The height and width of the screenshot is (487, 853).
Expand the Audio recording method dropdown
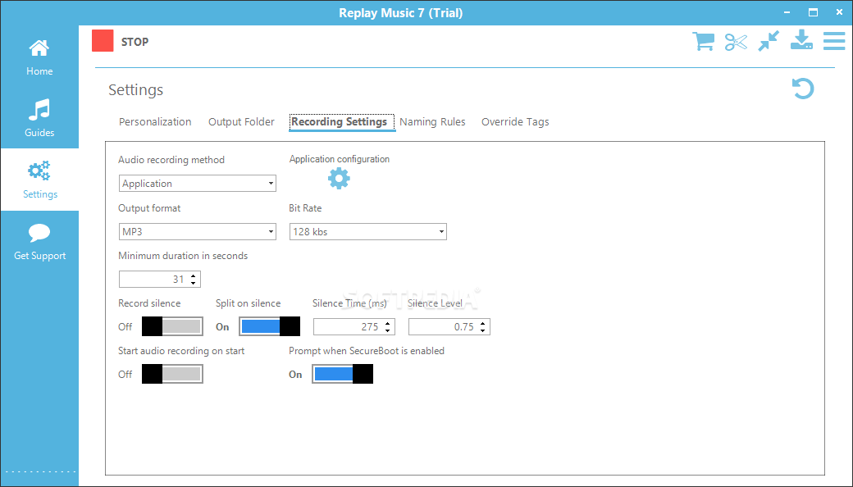click(198, 183)
